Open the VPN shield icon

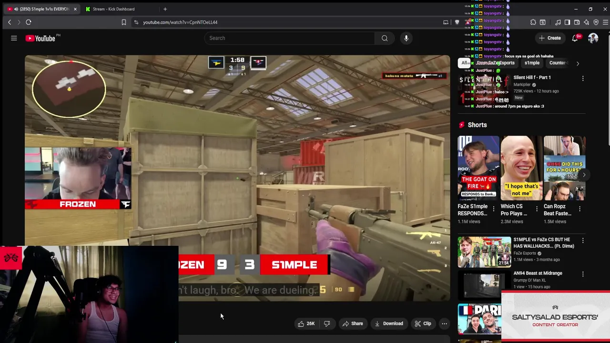[596, 22]
